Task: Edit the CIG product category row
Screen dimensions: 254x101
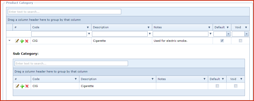Action: click(17, 41)
